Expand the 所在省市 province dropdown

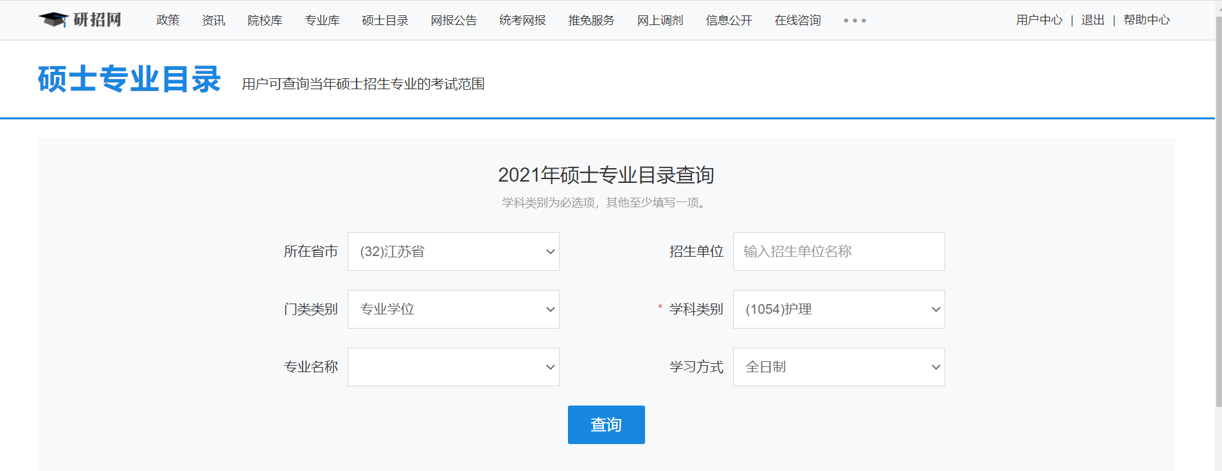(453, 252)
